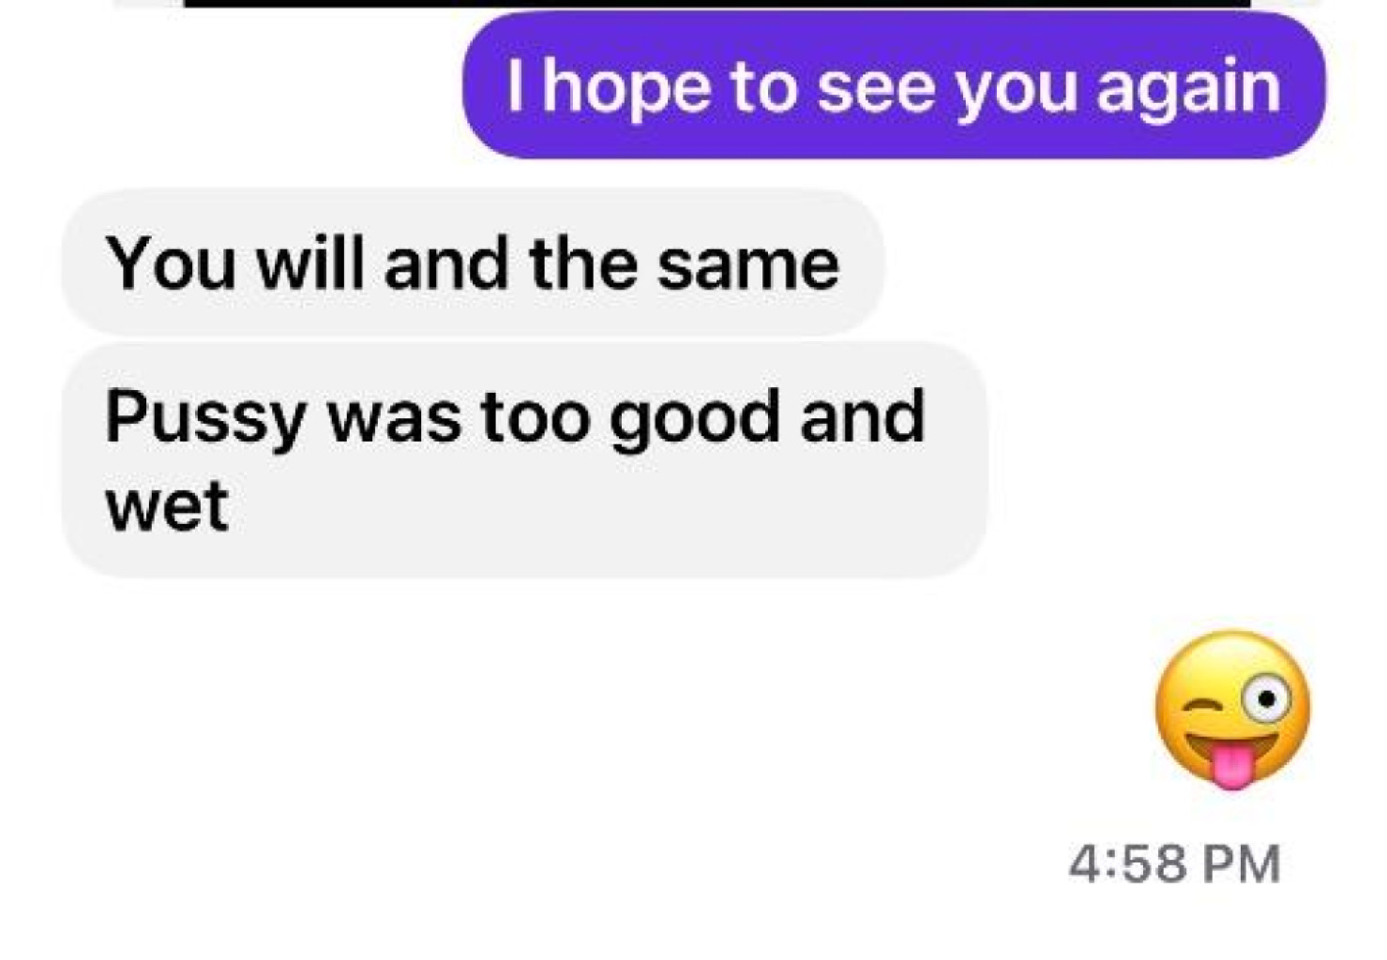Click the word 'good' in gray message
1387x960 pixels.
point(694,419)
